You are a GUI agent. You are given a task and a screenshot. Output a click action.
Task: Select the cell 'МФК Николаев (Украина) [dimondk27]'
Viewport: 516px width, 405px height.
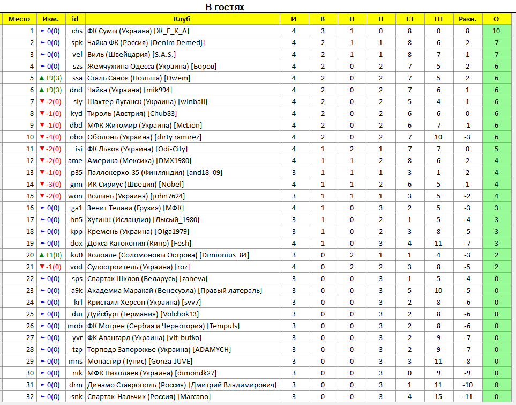[x=183, y=373]
